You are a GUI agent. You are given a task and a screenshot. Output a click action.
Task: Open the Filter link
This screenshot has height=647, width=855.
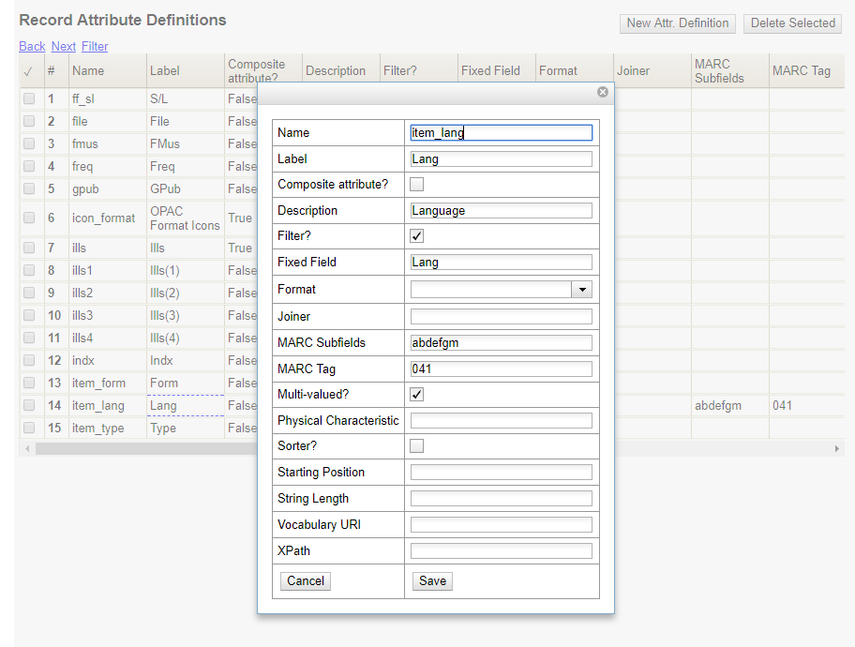(x=94, y=46)
